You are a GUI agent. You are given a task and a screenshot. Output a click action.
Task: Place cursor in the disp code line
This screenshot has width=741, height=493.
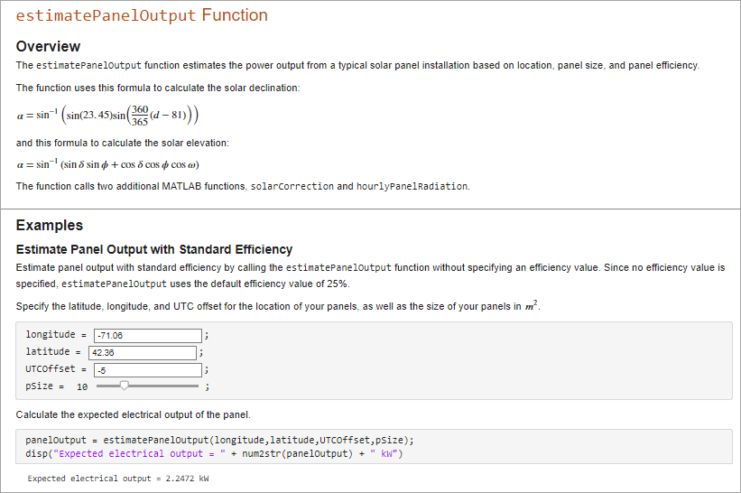pyautogui.click(x=213, y=453)
